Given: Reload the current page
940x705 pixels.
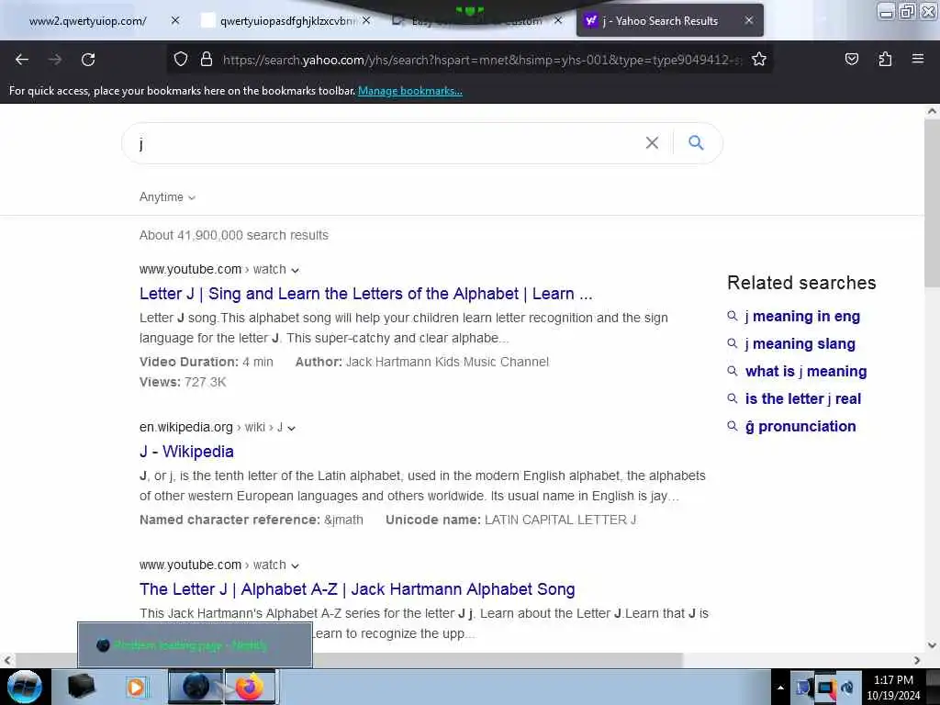Looking at the screenshot, I should [x=88, y=60].
